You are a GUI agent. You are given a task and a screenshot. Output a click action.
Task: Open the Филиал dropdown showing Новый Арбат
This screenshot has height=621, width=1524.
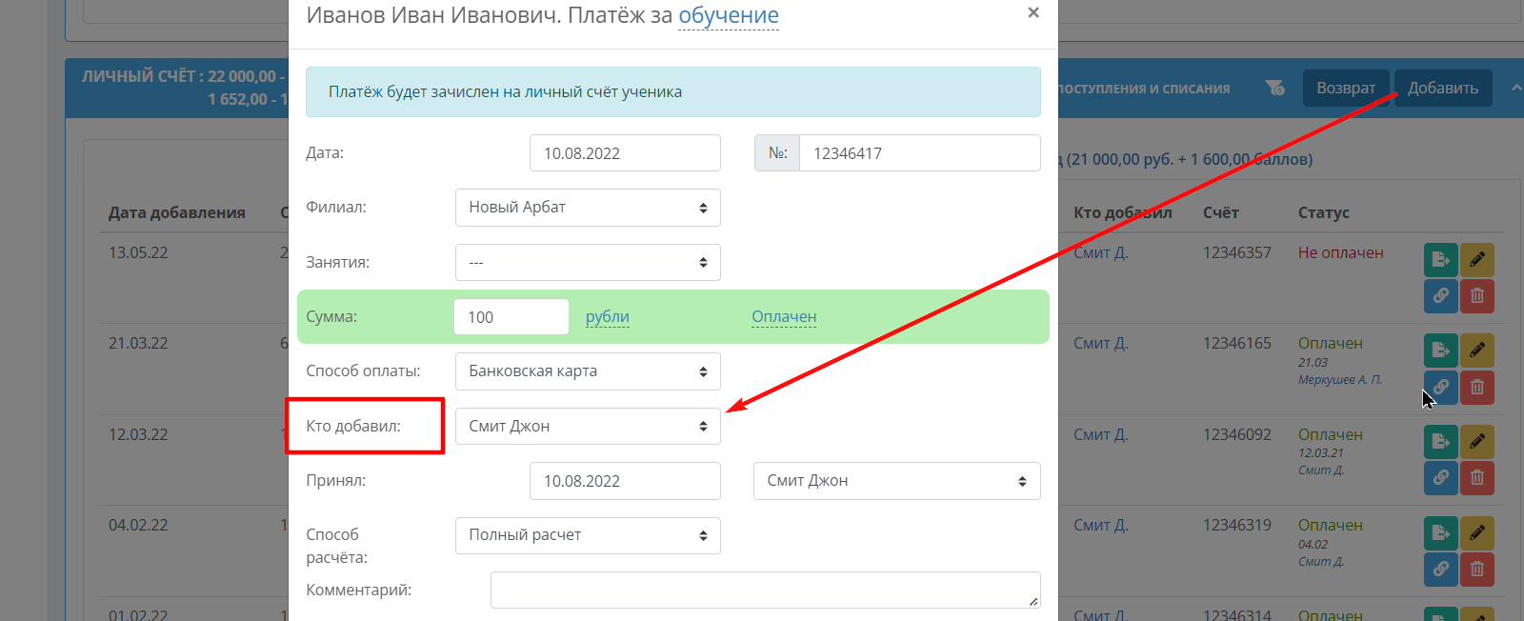[x=588, y=208]
